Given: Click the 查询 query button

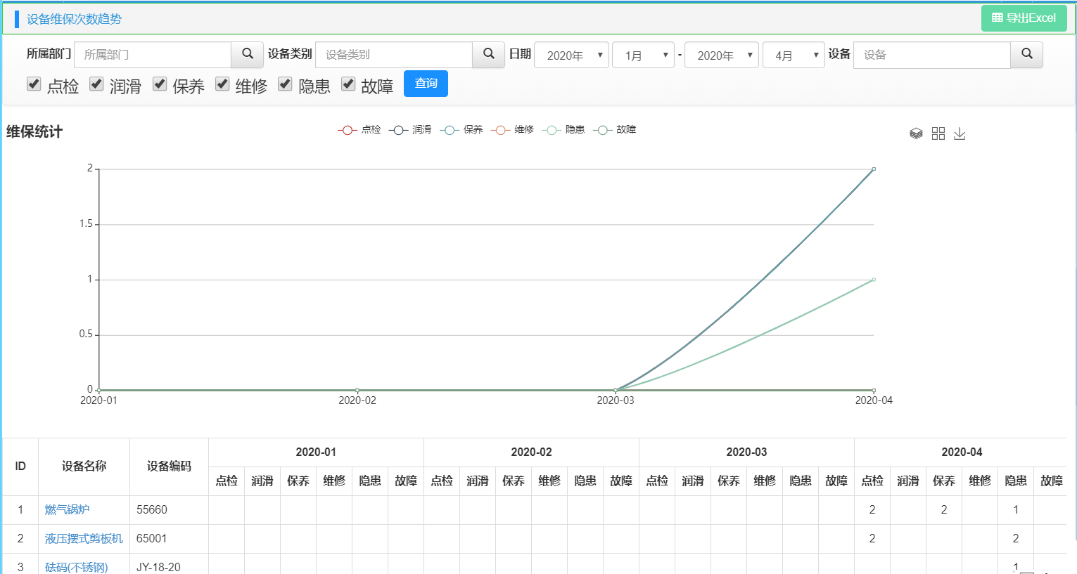Looking at the screenshot, I should 426,84.
